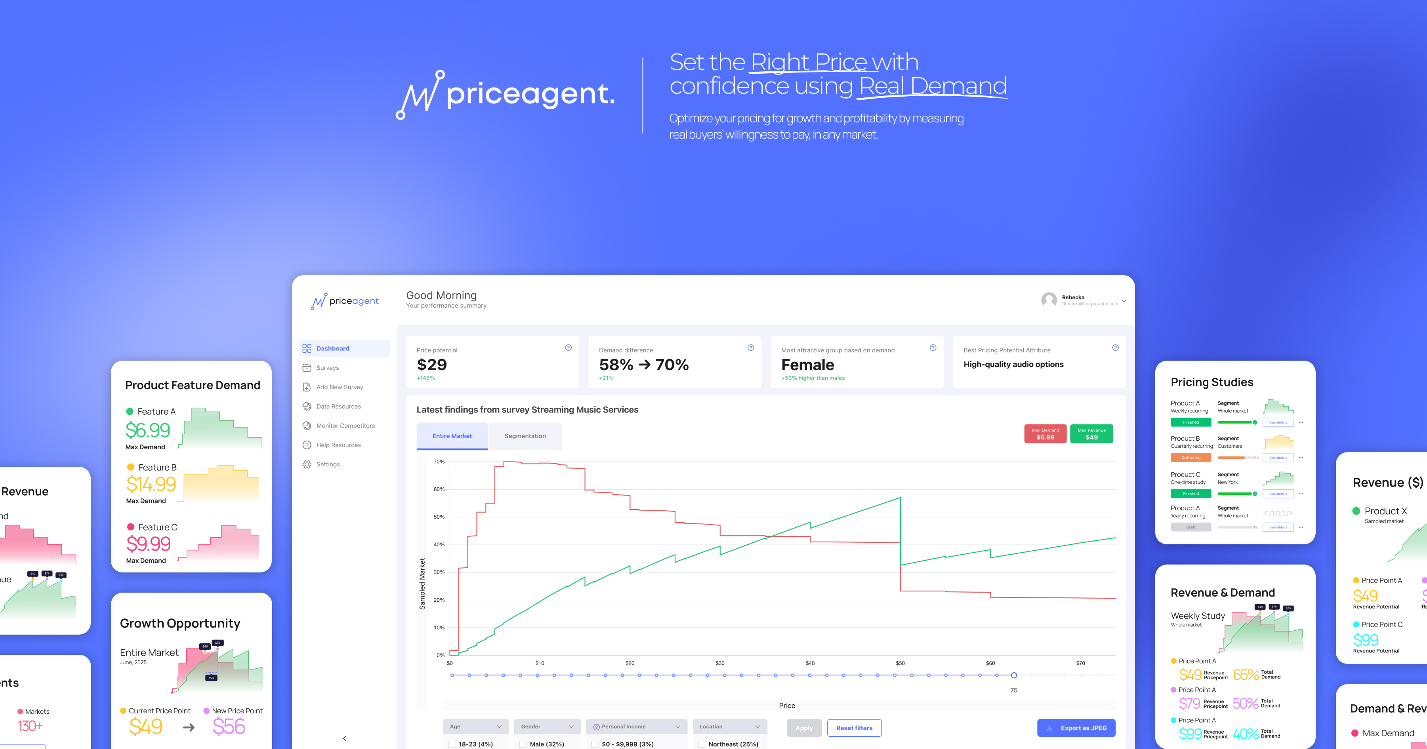Click the help icon on Demand difference card
Image resolution: width=1427 pixels, height=749 pixels.
pyautogui.click(x=751, y=348)
